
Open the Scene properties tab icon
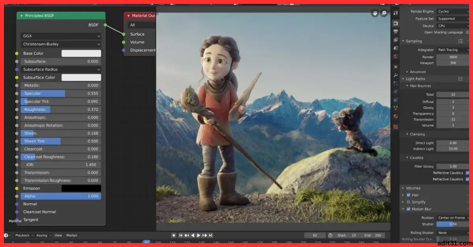point(396,48)
